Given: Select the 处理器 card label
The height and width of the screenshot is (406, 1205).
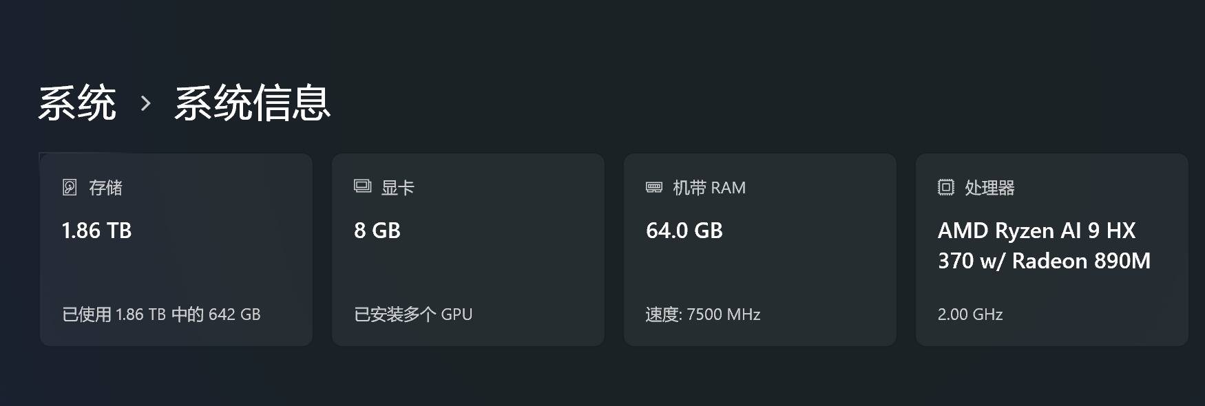Looking at the screenshot, I should (x=989, y=188).
